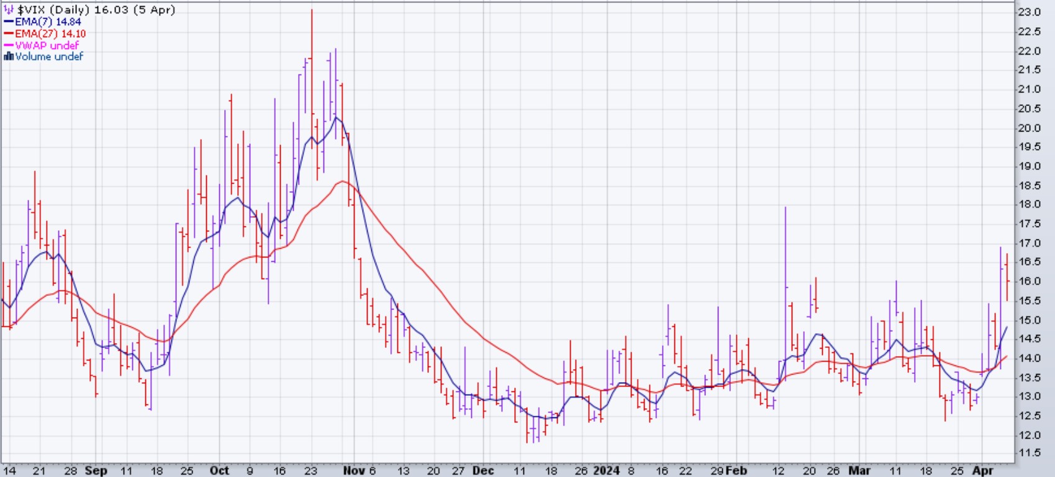This screenshot has width=1055, height=477.
Task: Click the Feb month axis label
Action: (x=736, y=470)
